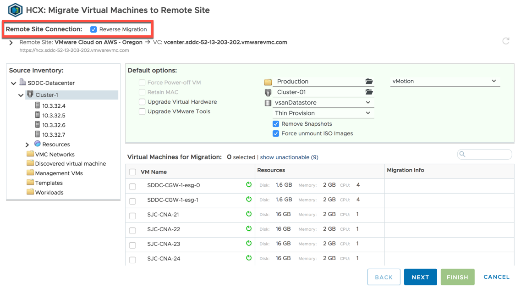521x289 pixels.
Task: Open the vMotion migration type dropdown
Action: [444, 81]
